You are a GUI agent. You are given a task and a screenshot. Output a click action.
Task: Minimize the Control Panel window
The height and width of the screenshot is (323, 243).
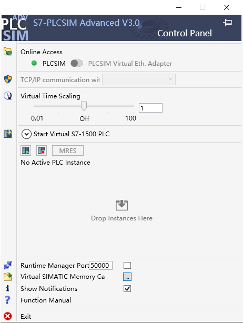tap(179, 7)
